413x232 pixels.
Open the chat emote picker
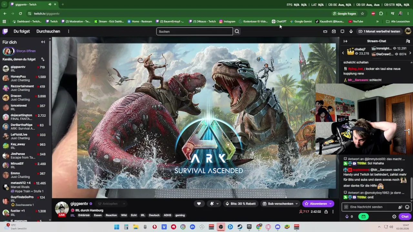[x=407, y=207]
